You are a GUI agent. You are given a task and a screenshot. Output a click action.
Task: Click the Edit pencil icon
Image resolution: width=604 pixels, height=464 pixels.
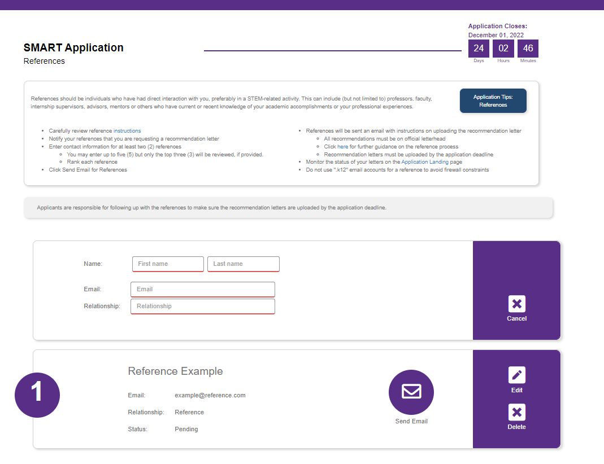(x=516, y=375)
